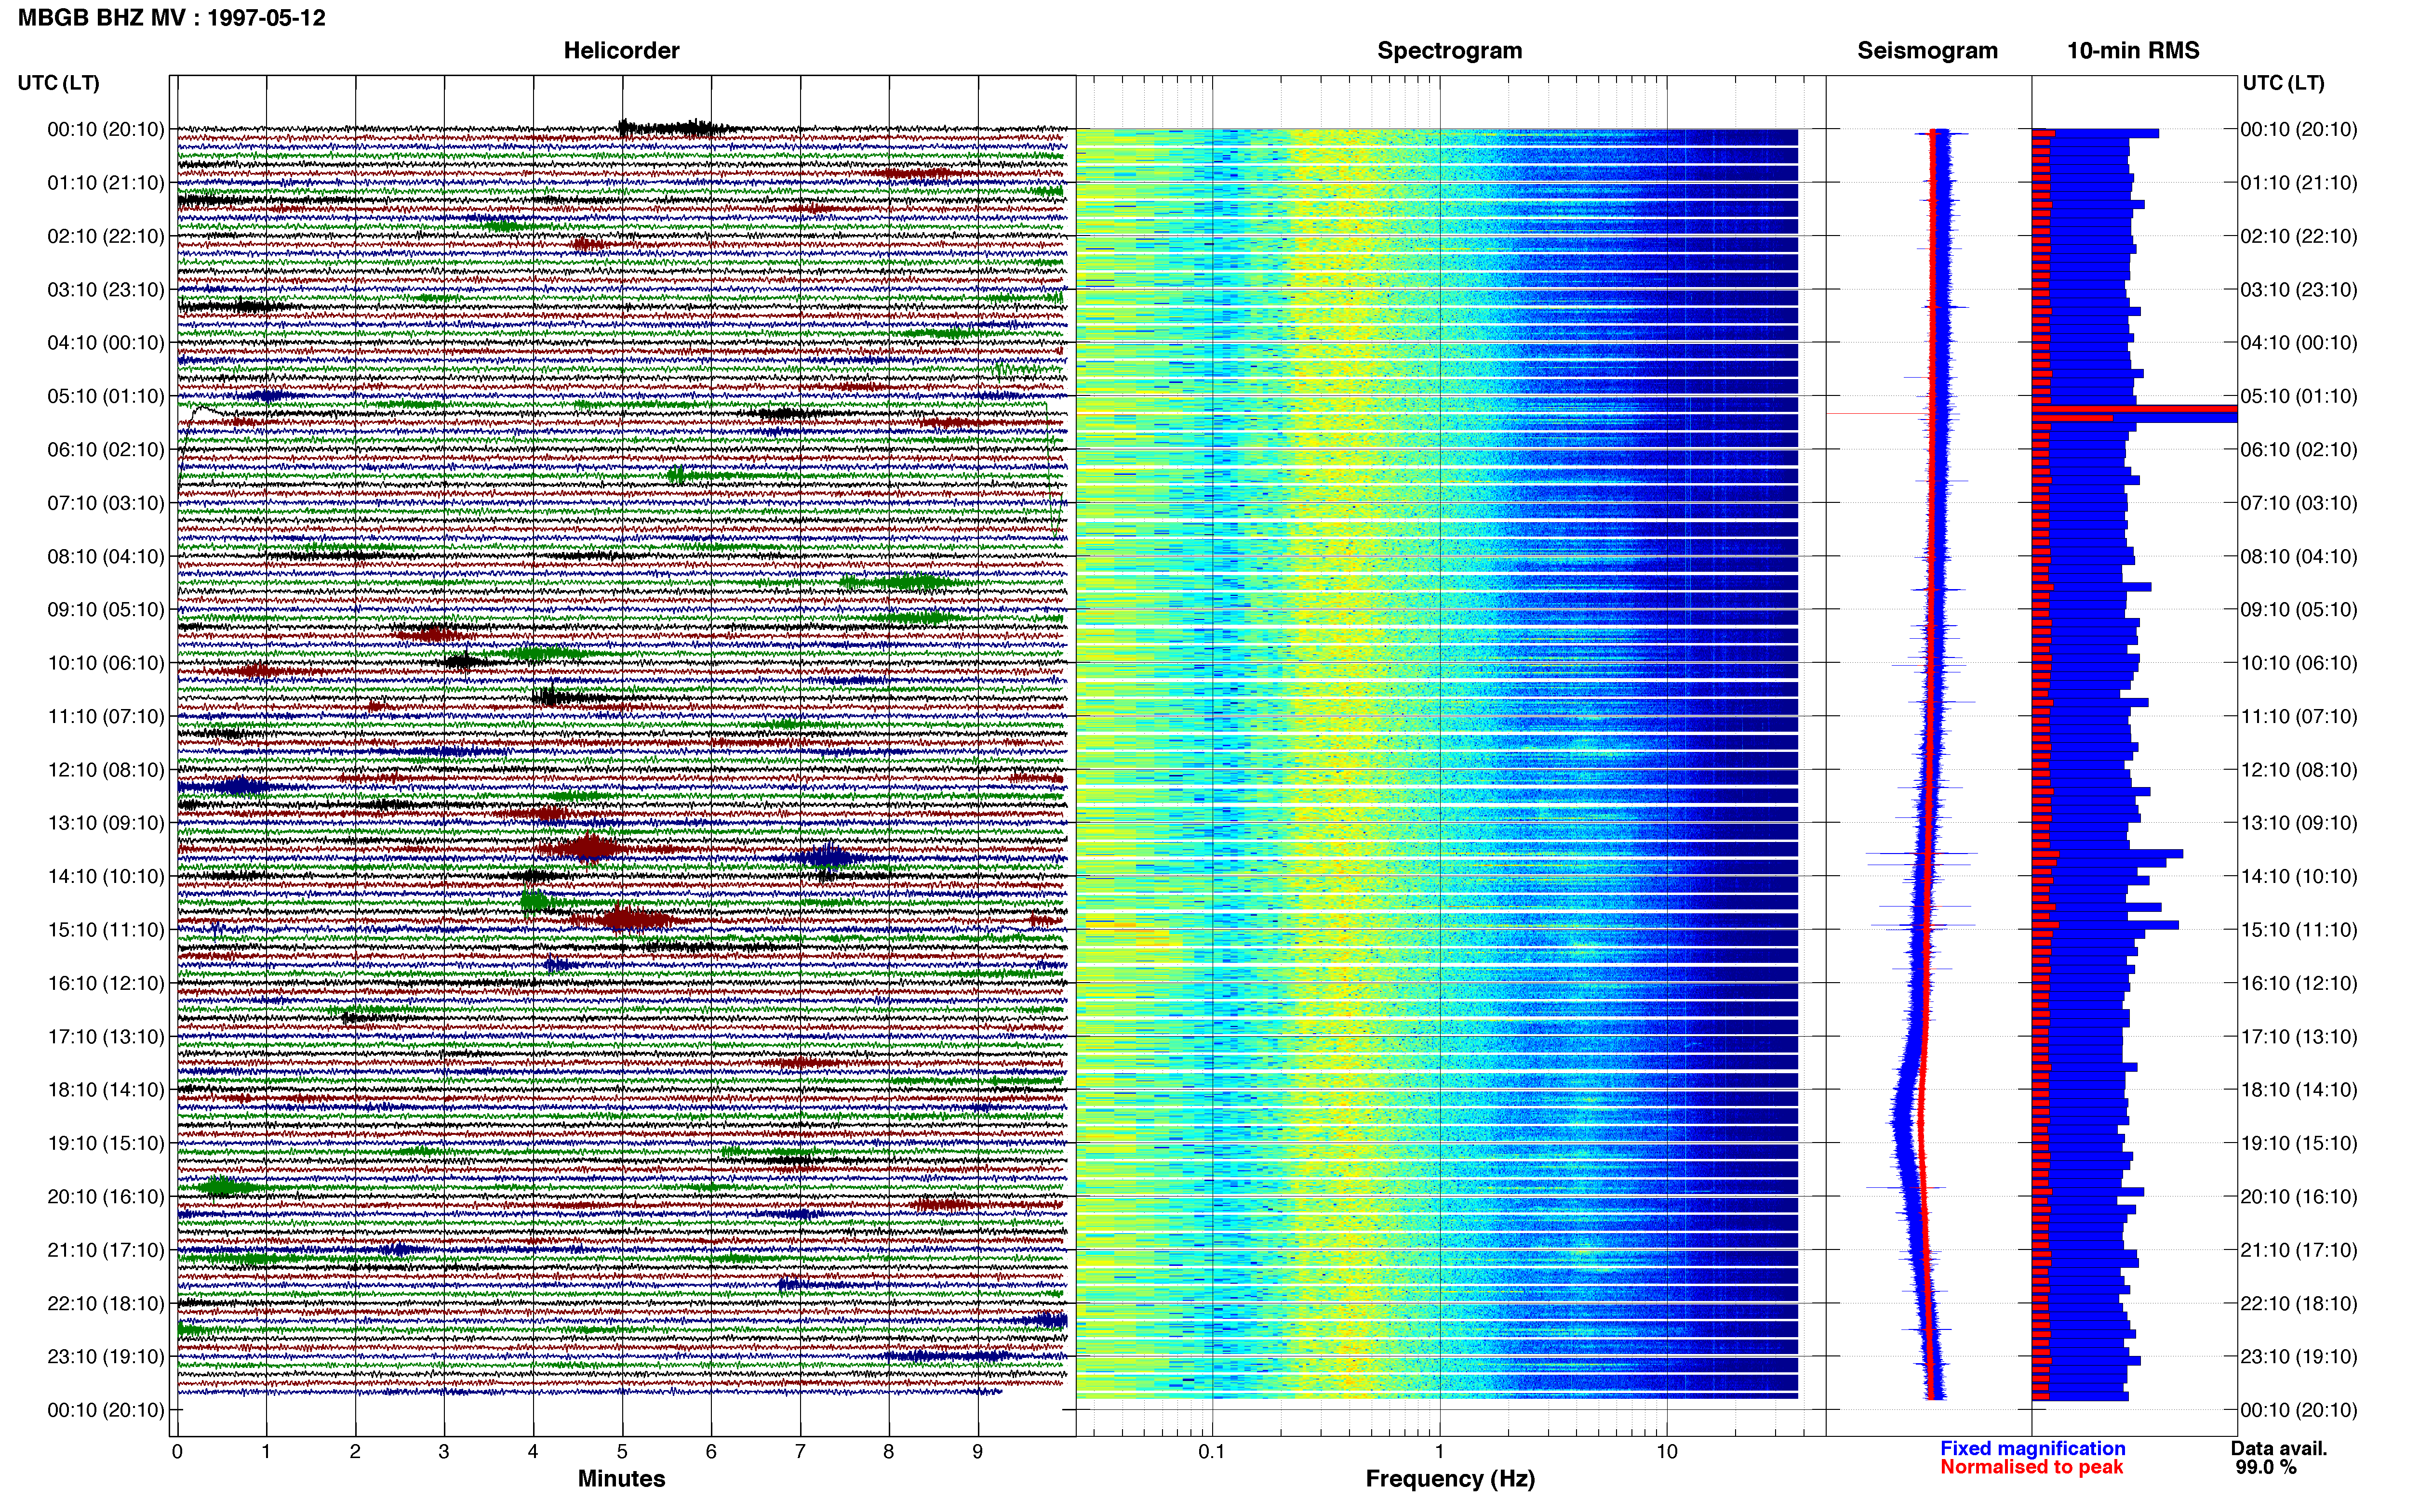Click the Data avail. label
2419x1512 pixels.
click(2279, 1448)
